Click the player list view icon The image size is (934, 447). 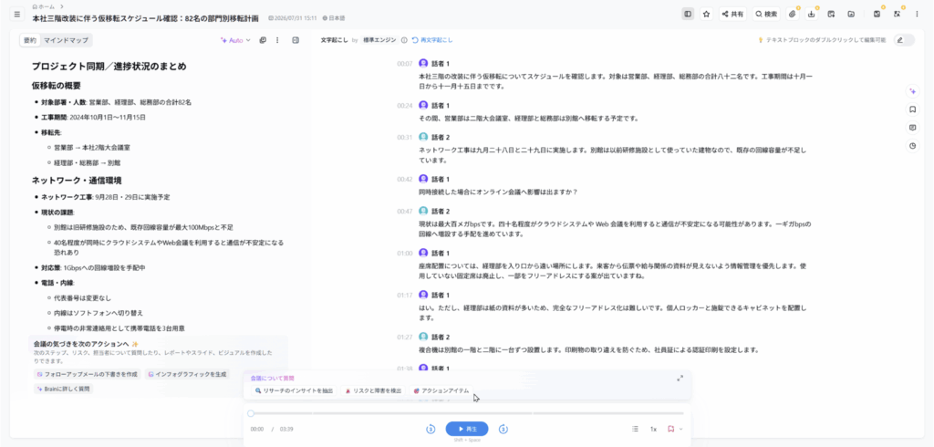click(635, 429)
